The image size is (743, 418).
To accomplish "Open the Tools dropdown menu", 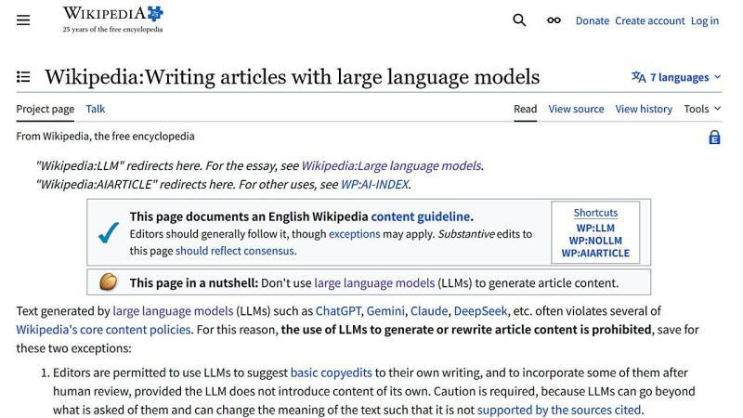I will [701, 109].
